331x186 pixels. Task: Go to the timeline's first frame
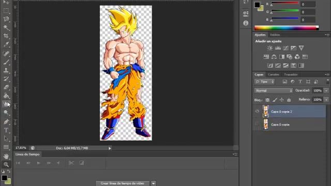(x=18, y=163)
